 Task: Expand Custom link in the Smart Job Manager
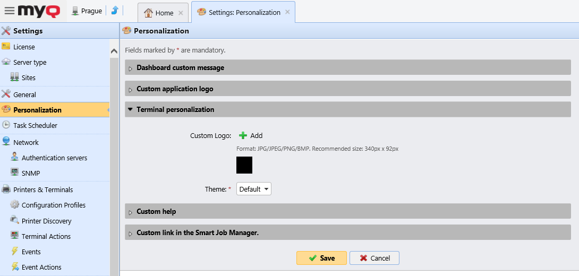click(348, 232)
